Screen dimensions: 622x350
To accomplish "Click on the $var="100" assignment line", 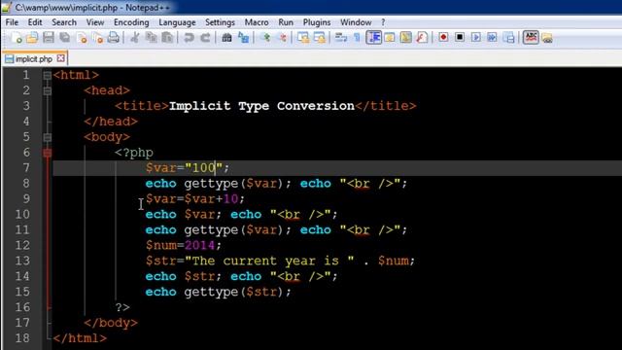I will click(x=188, y=168).
